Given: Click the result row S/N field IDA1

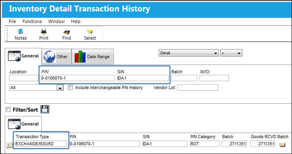Looking at the screenshot, I should click(x=165, y=144).
